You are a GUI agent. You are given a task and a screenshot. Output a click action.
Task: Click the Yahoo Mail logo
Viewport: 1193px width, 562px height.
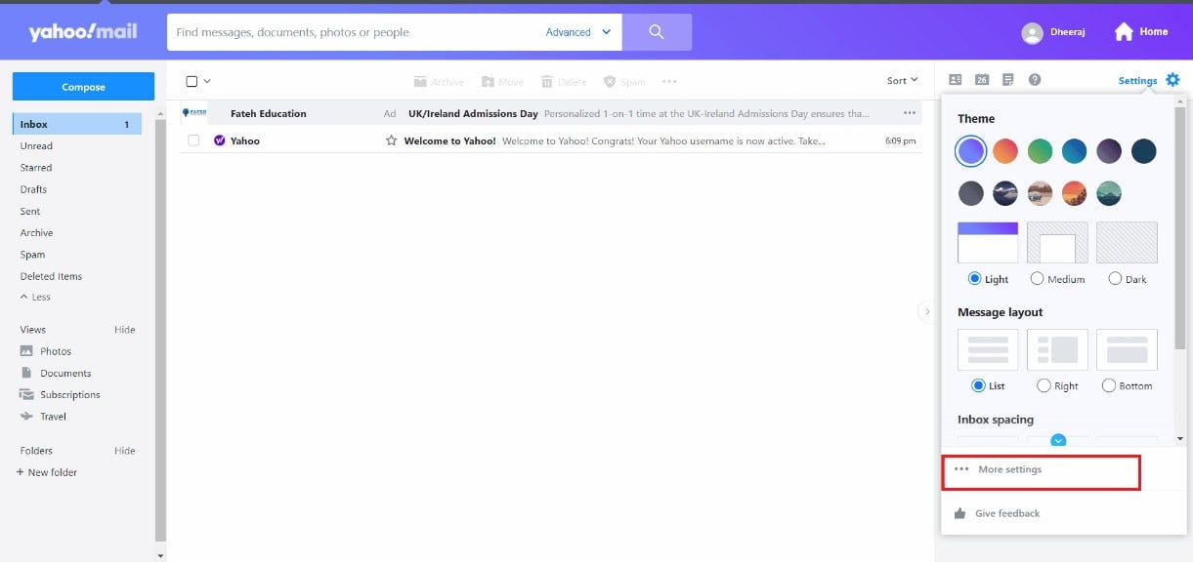(x=82, y=32)
